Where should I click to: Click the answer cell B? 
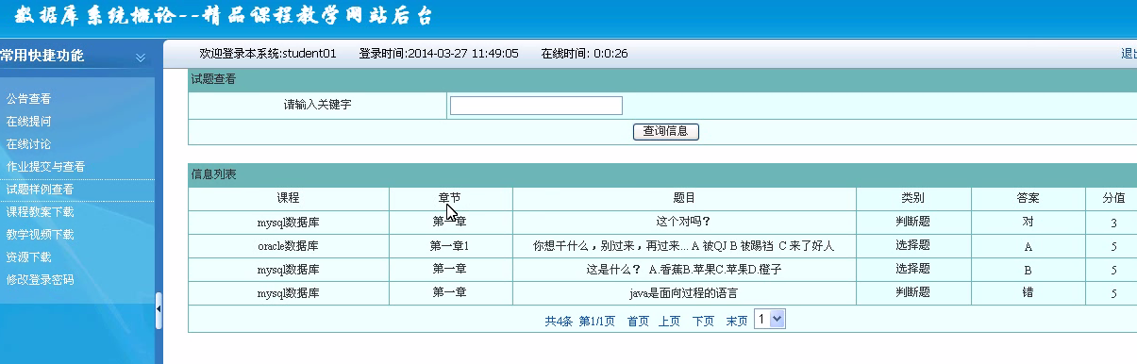coord(1028,269)
